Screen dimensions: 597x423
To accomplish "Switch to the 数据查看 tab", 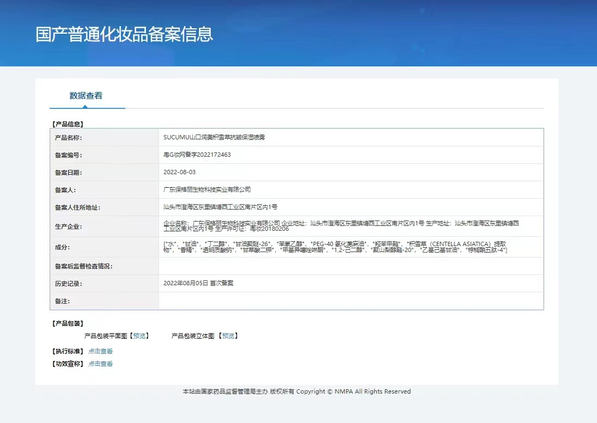I will 86,96.
